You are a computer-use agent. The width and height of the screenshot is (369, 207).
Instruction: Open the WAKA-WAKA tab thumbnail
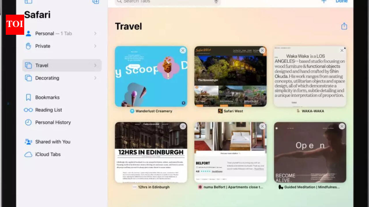(310, 76)
